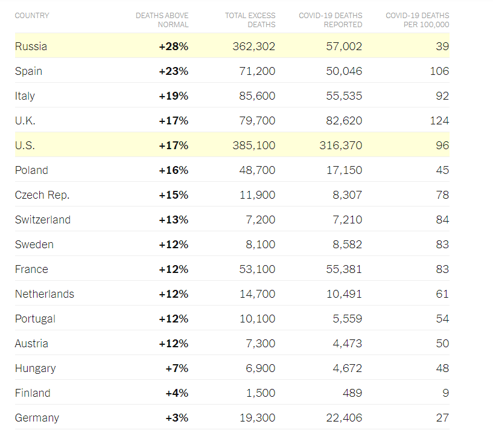This screenshot has height=433, width=493.
Task: Select the Netherlands country name
Action: (x=45, y=294)
